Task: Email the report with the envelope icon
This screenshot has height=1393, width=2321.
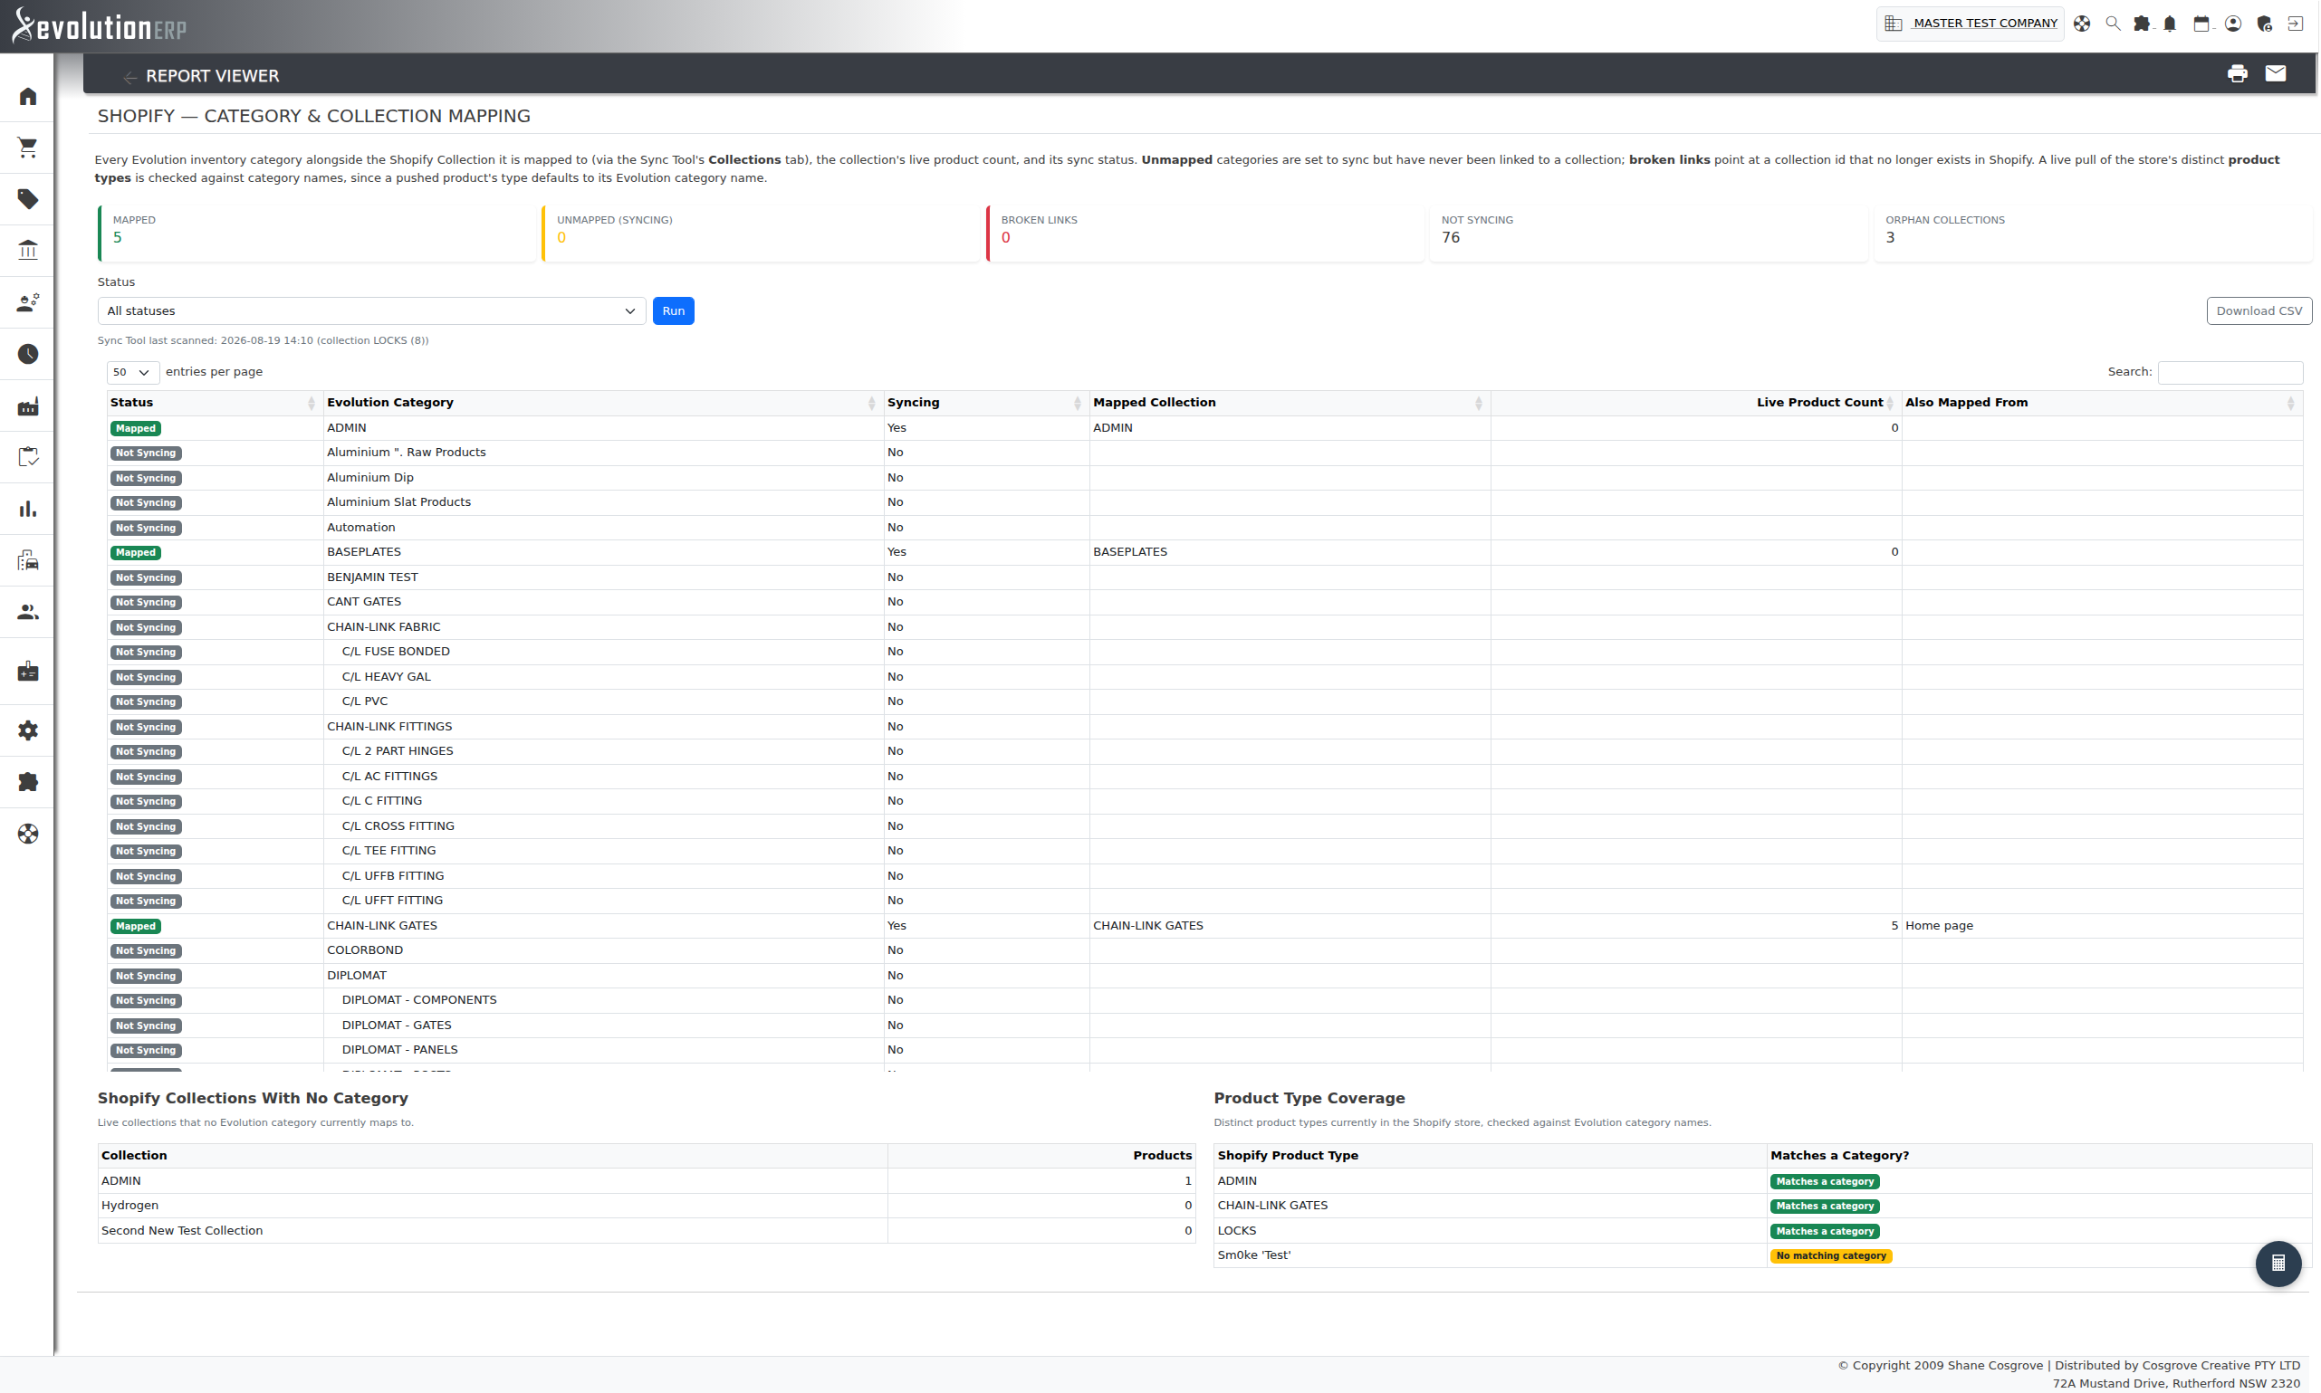Action: click(2276, 73)
